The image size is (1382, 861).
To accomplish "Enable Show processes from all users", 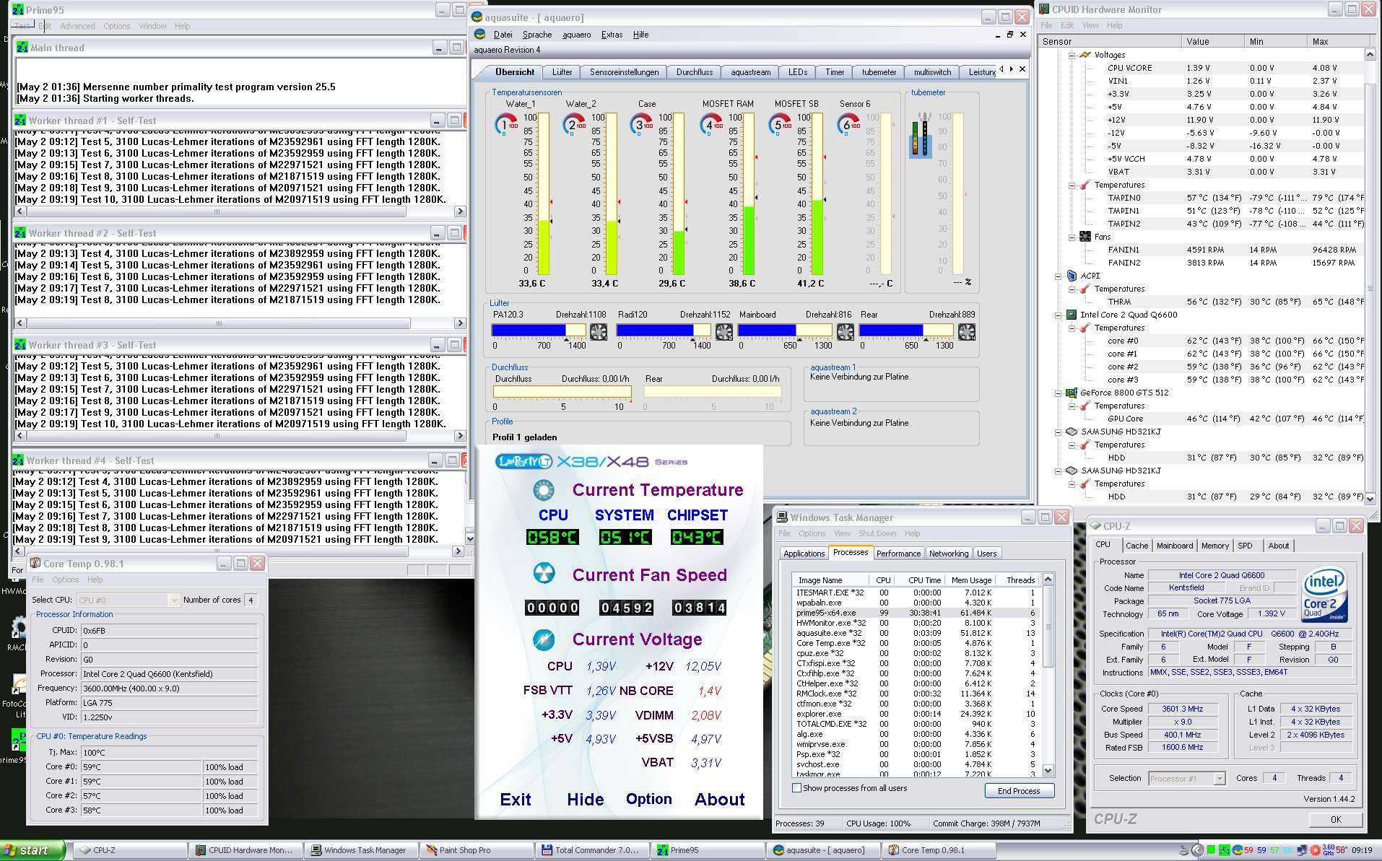I will tap(797, 788).
